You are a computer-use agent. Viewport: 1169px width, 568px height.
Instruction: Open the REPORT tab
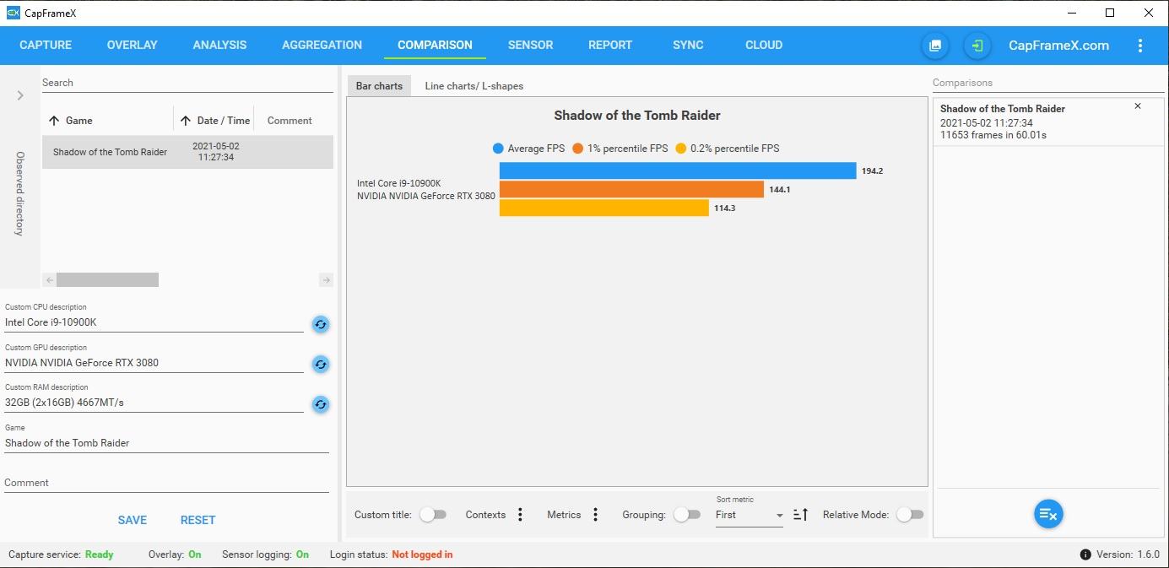point(610,46)
